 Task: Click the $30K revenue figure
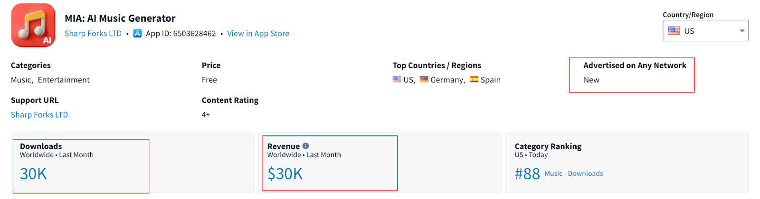click(285, 174)
